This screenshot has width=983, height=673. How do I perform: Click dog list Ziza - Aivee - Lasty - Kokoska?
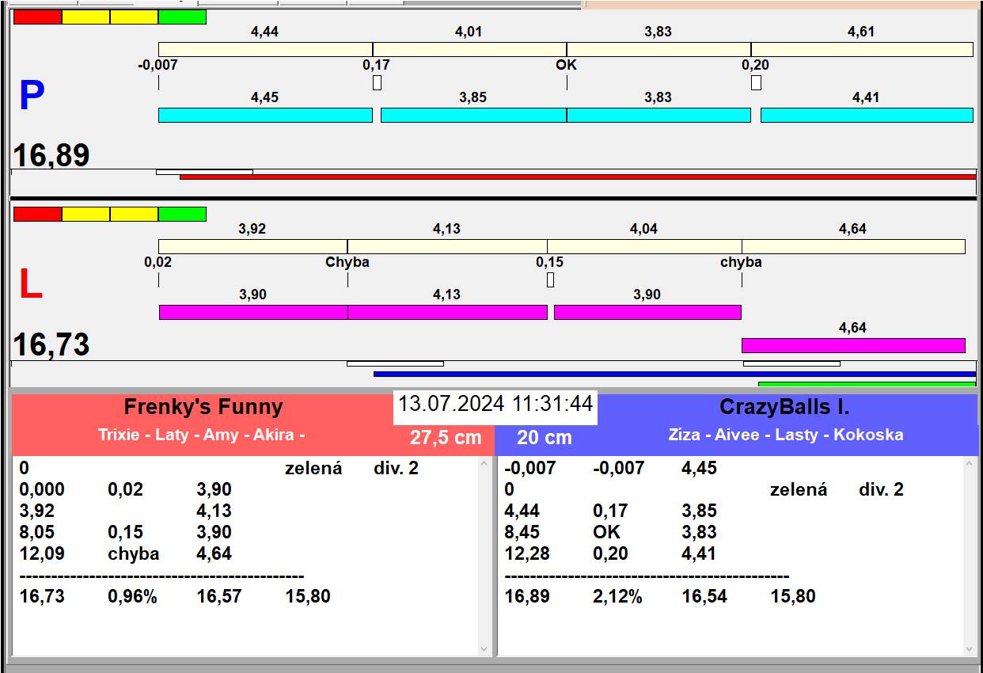[786, 435]
